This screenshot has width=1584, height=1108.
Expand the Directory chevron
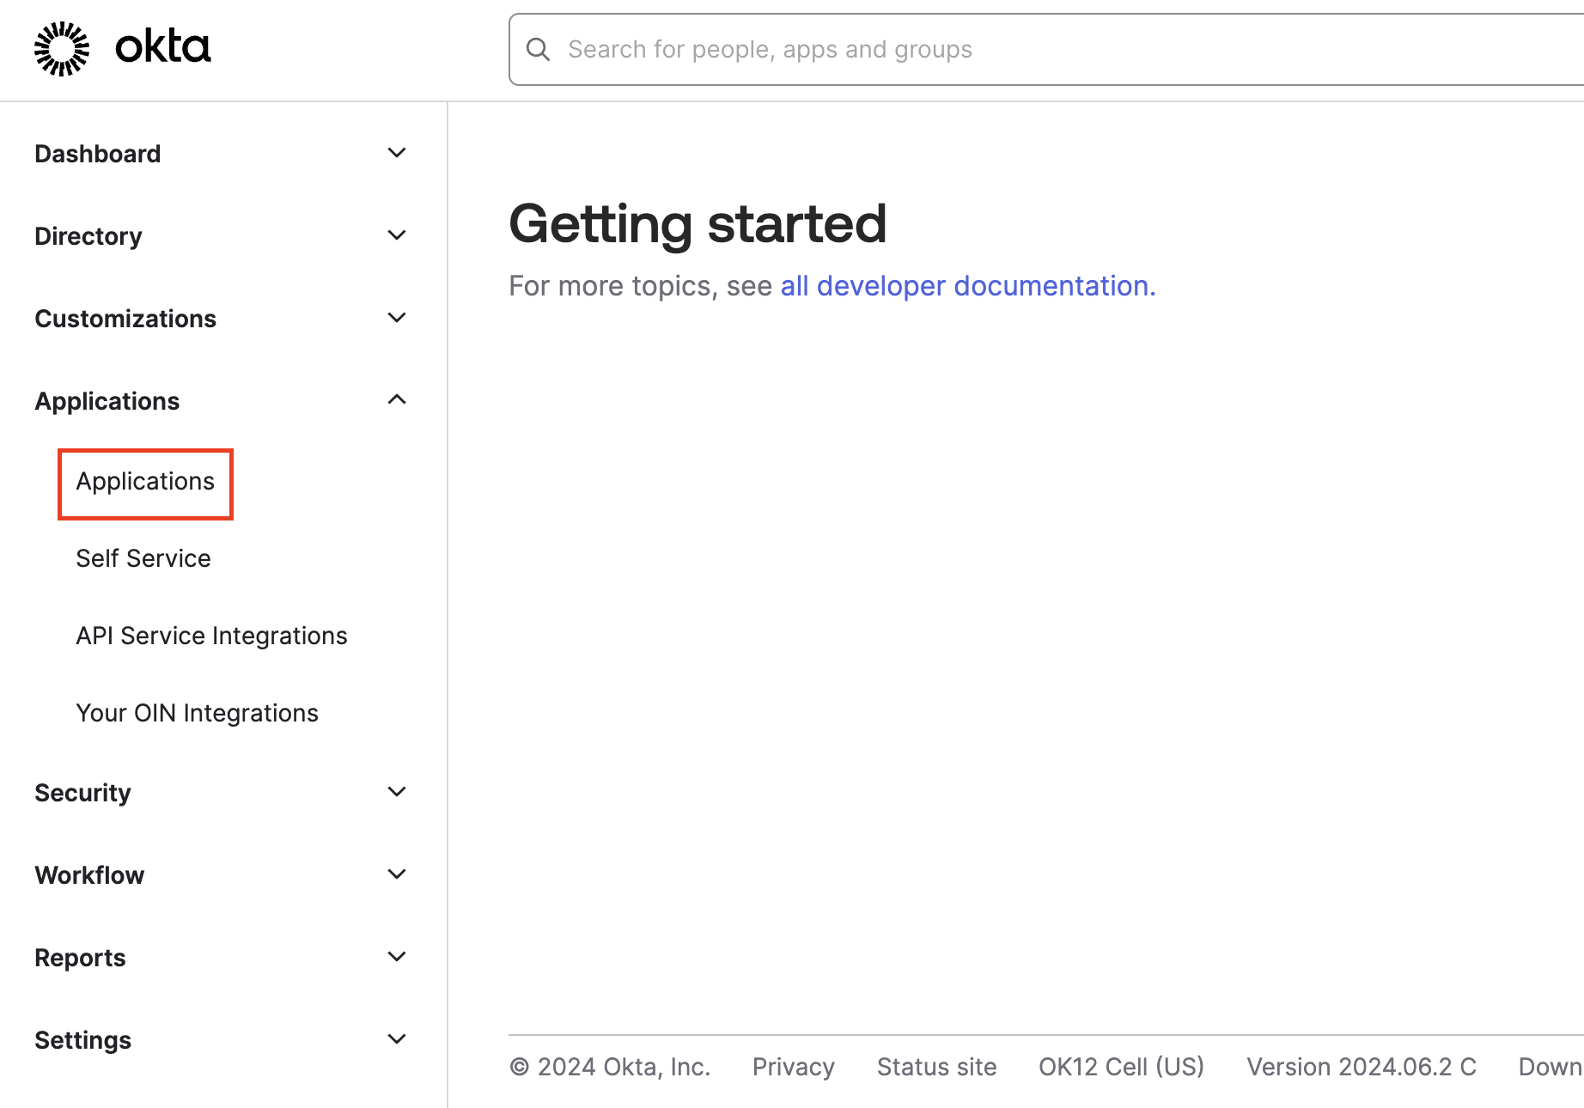[x=397, y=235]
